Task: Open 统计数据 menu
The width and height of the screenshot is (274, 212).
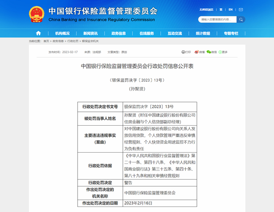Action: (x=203, y=33)
